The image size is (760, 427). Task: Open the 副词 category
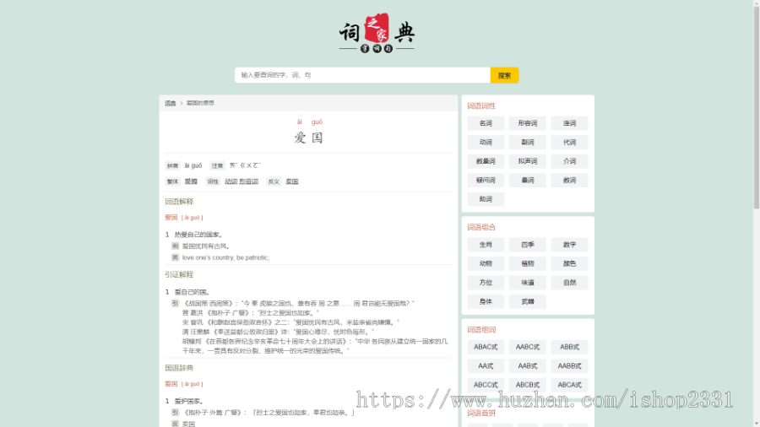[527, 143]
